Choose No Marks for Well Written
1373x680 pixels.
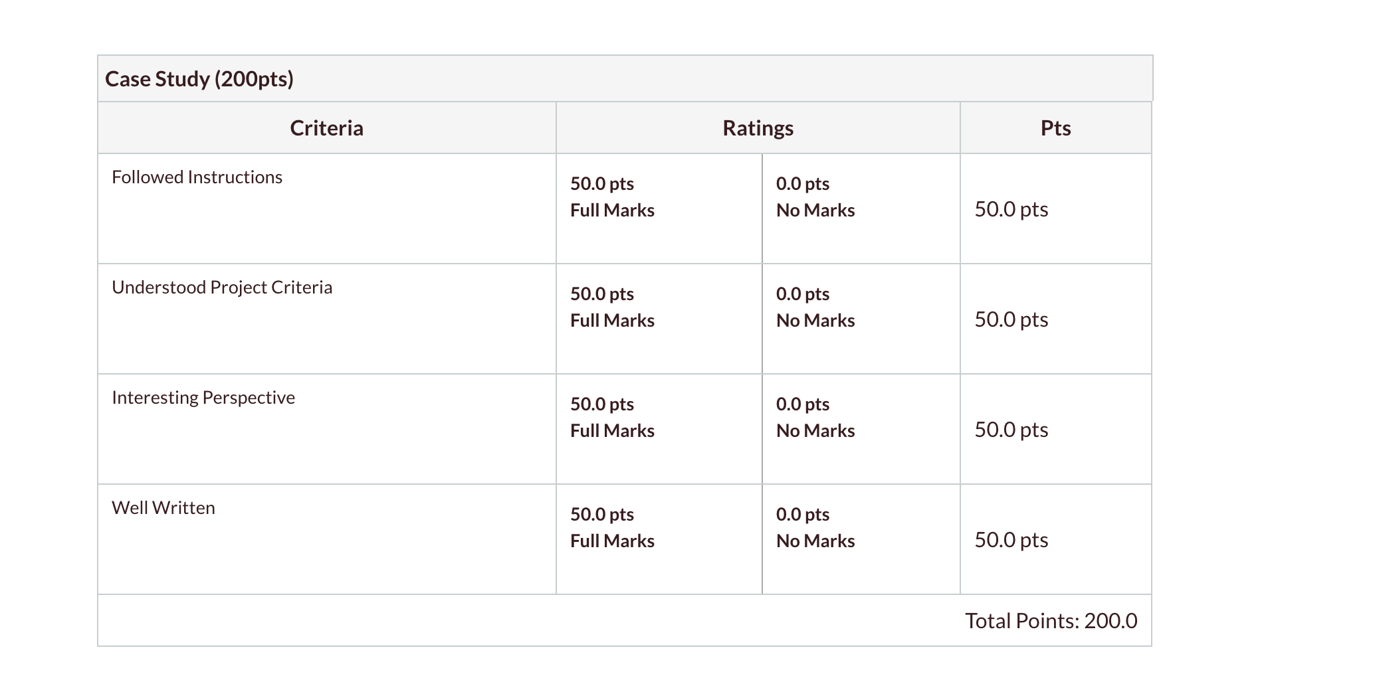861,539
